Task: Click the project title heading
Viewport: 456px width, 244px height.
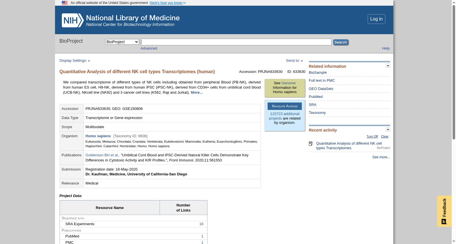Action: [137, 72]
